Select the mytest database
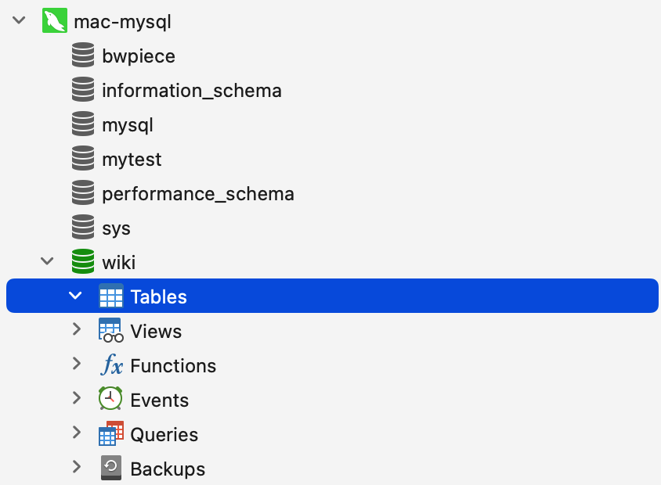This screenshot has height=485, width=661. click(x=132, y=160)
